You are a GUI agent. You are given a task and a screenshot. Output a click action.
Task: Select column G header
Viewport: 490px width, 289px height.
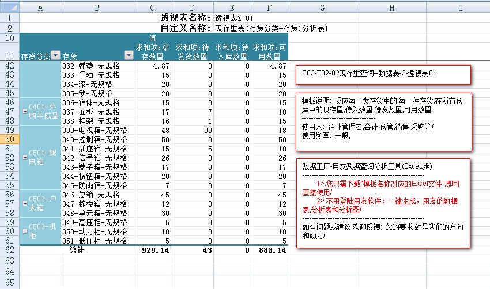(x=322, y=7)
